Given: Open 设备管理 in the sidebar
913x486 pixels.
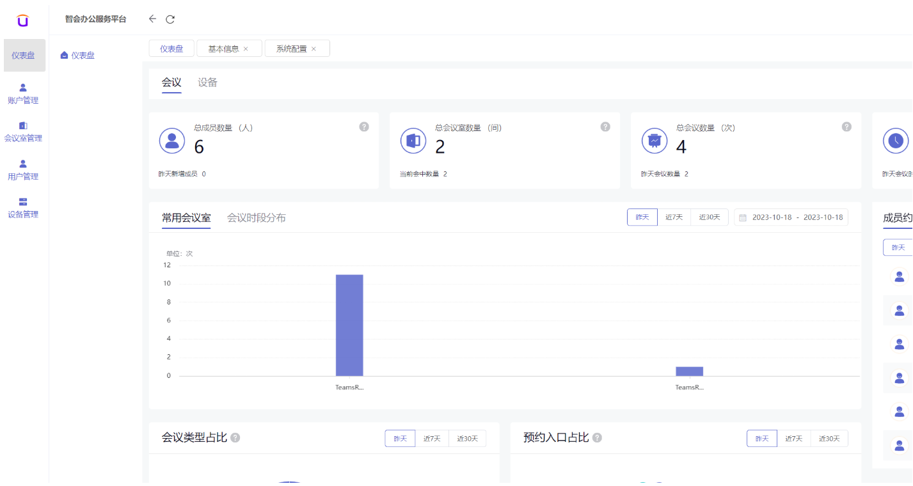Looking at the screenshot, I should pyautogui.click(x=23, y=207).
